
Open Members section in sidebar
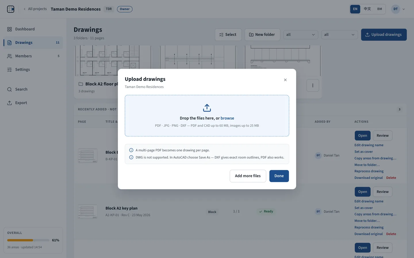(x=33, y=56)
